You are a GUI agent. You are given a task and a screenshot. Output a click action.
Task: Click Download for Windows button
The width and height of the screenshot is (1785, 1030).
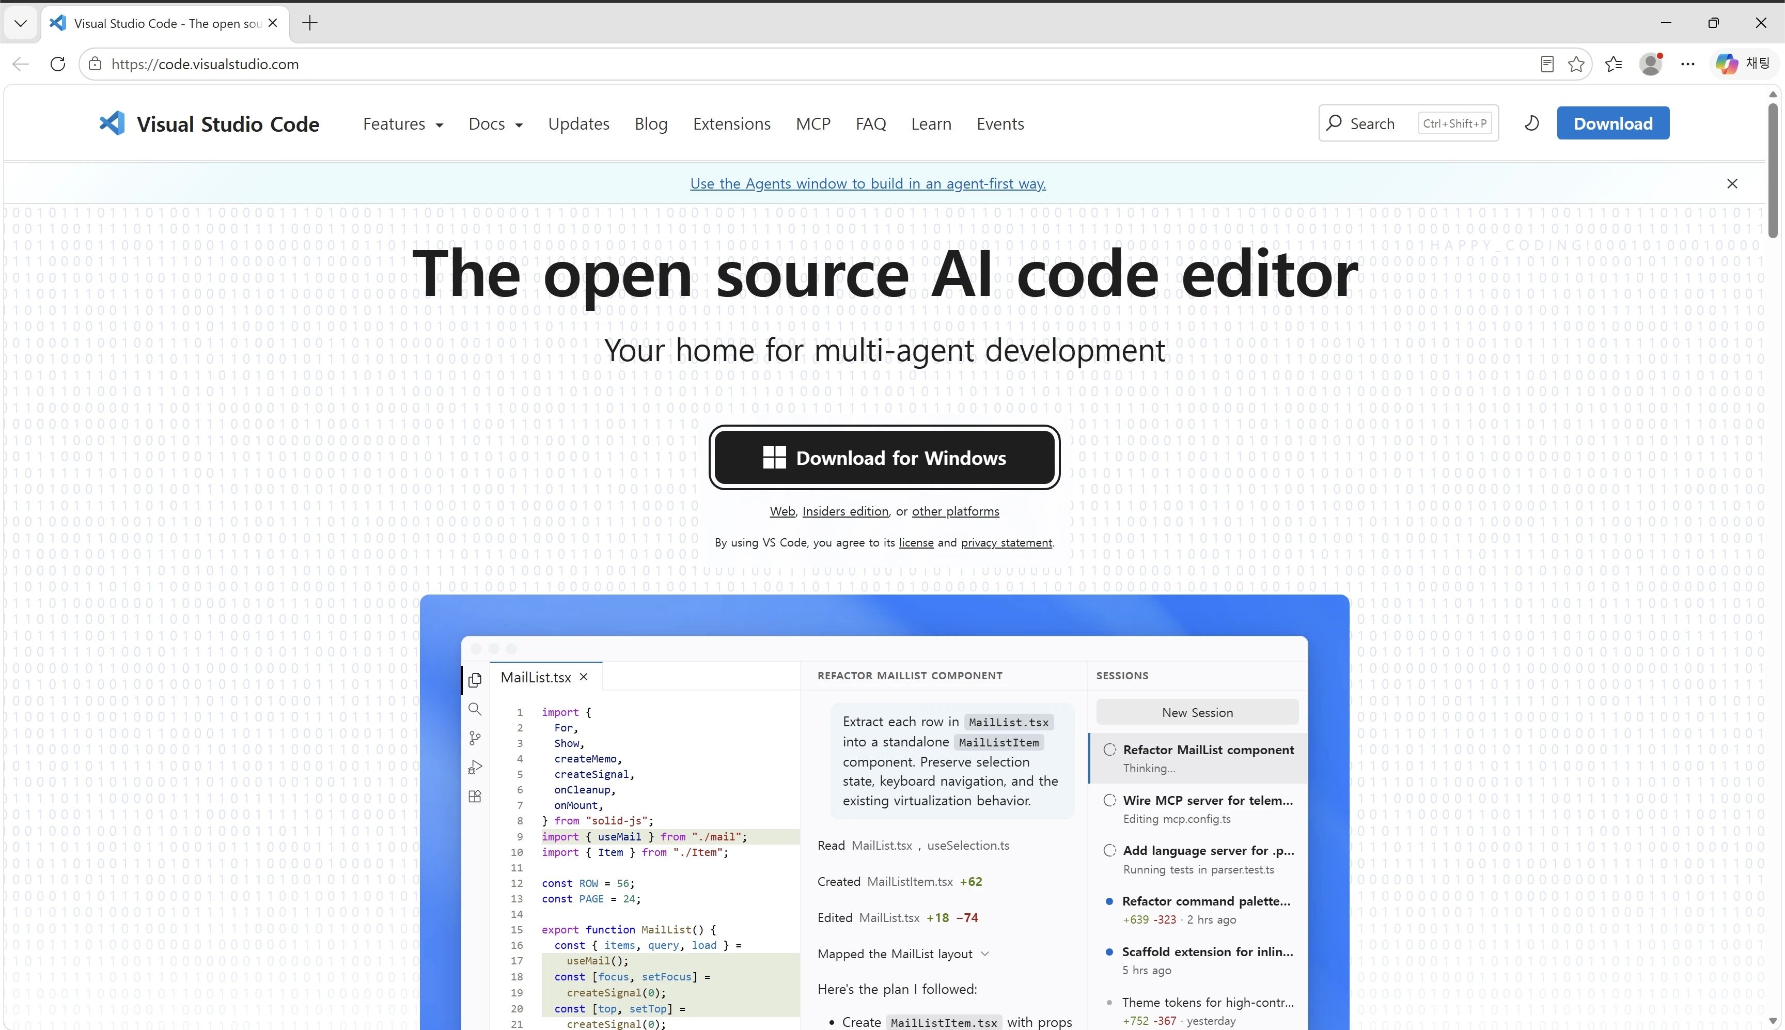click(884, 458)
